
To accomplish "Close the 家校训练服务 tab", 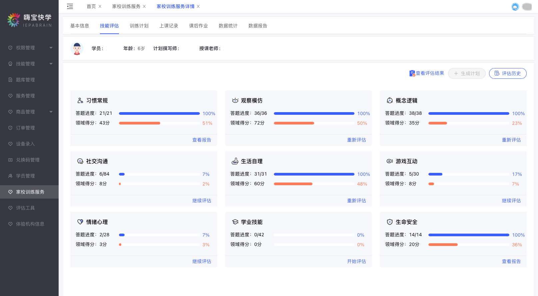I will coord(144,6).
